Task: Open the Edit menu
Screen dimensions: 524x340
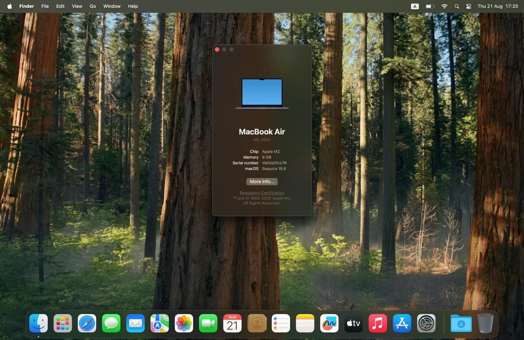Action: pyautogui.click(x=60, y=6)
